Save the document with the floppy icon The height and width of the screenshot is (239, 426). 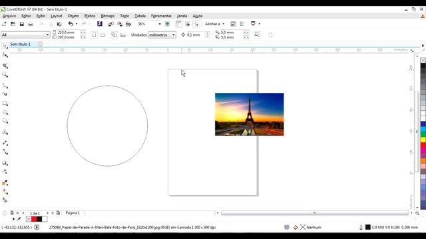pos(22,24)
